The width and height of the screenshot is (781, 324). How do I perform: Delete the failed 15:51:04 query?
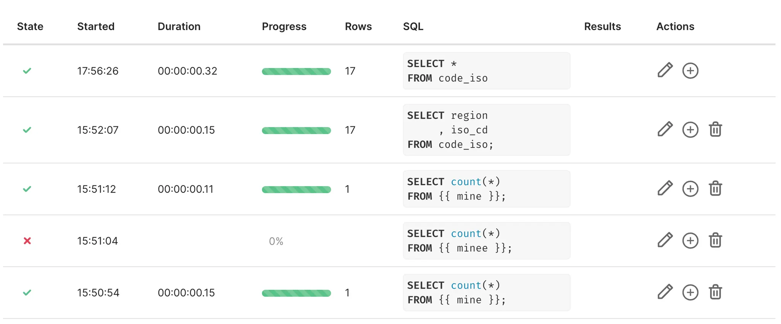pos(715,241)
